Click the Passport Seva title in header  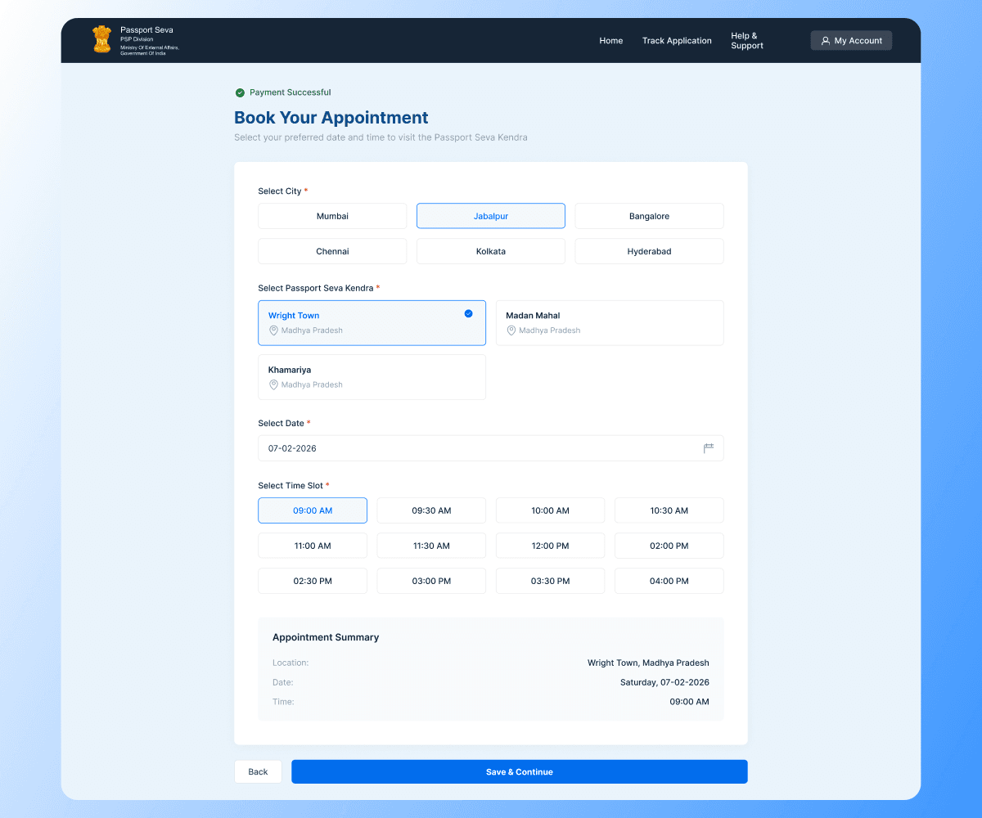click(146, 29)
